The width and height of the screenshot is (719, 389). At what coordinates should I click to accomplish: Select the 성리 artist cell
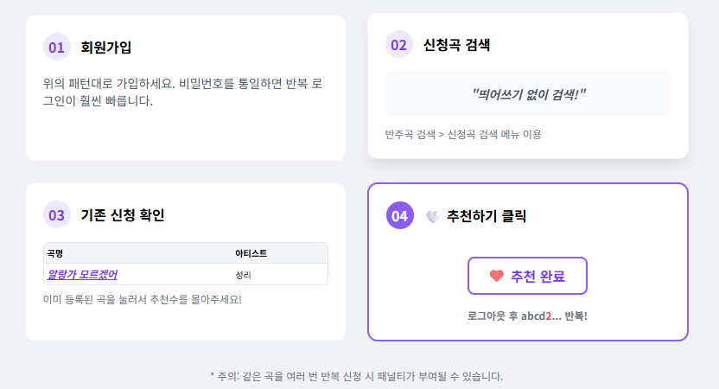click(x=243, y=275)
